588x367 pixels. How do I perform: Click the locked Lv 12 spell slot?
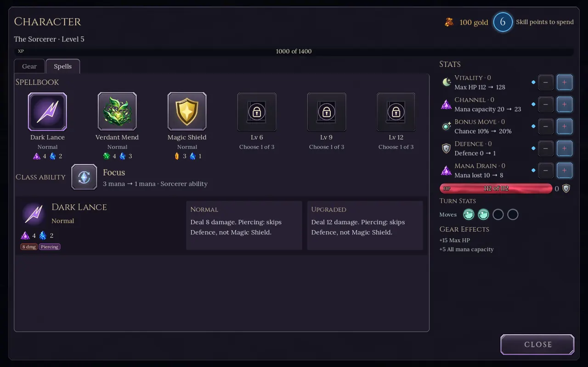tap(396, 111)
